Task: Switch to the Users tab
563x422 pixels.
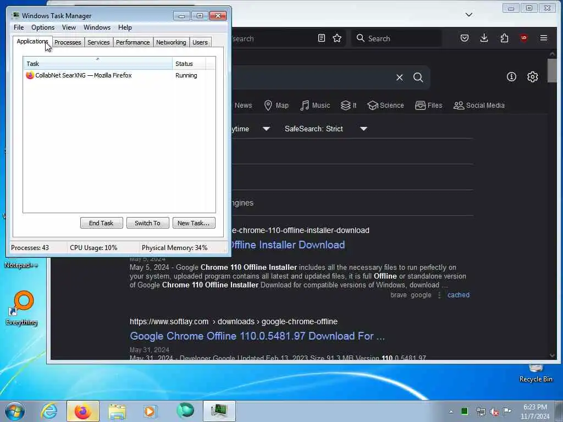Action: (x=200, y=42)
